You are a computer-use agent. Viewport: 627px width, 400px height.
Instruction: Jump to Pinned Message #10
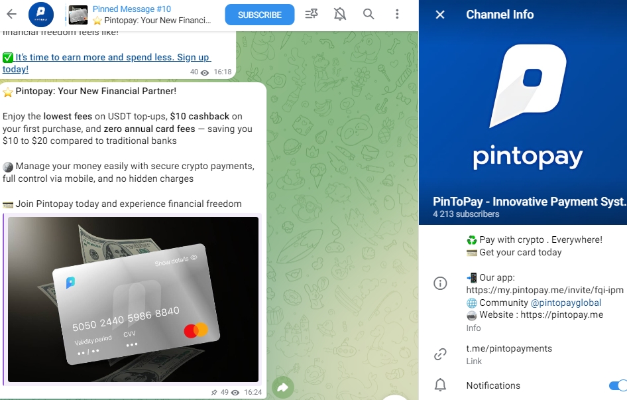click(x=140, y=15)
